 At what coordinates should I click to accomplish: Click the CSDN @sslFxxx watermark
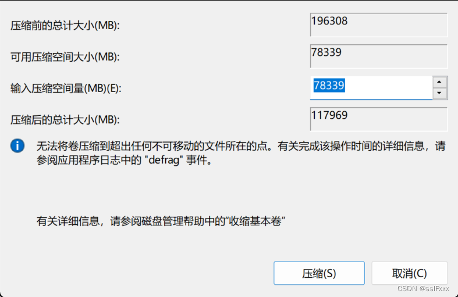pos(423,289)
